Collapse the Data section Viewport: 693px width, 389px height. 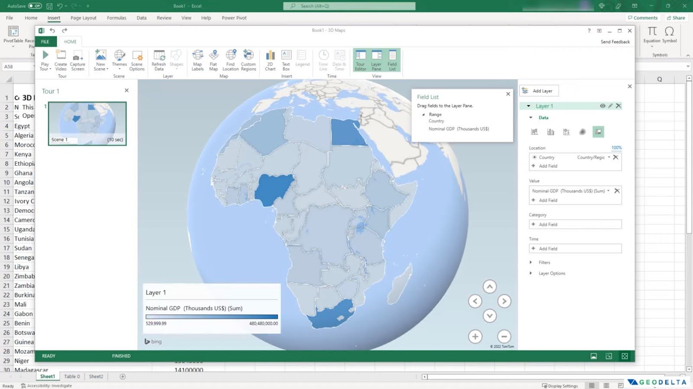tap(531, 117)
